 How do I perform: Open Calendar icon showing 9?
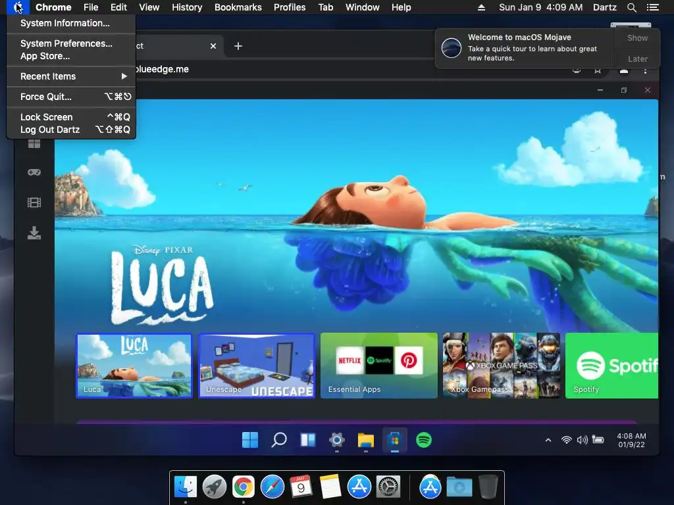301,487
